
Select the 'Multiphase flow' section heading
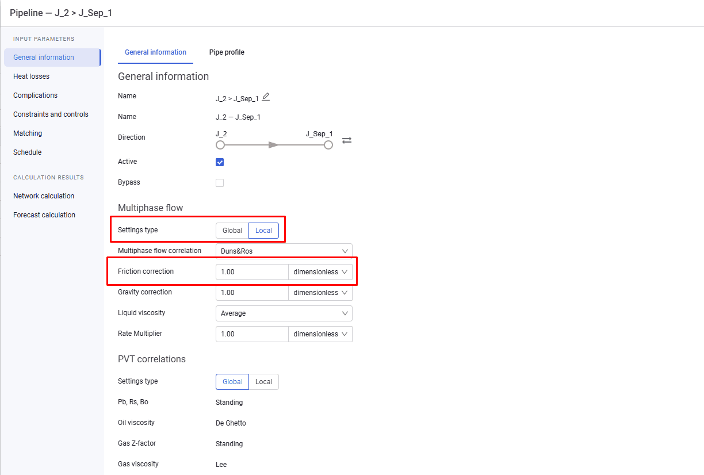[151, 208]
